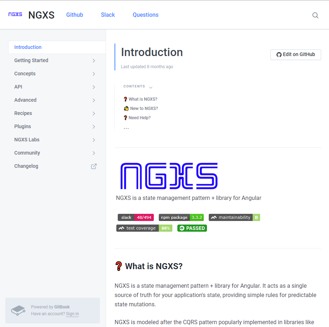Open the Questions header link
The width and height of the screenshot is (329, 327).
[145, 15]
